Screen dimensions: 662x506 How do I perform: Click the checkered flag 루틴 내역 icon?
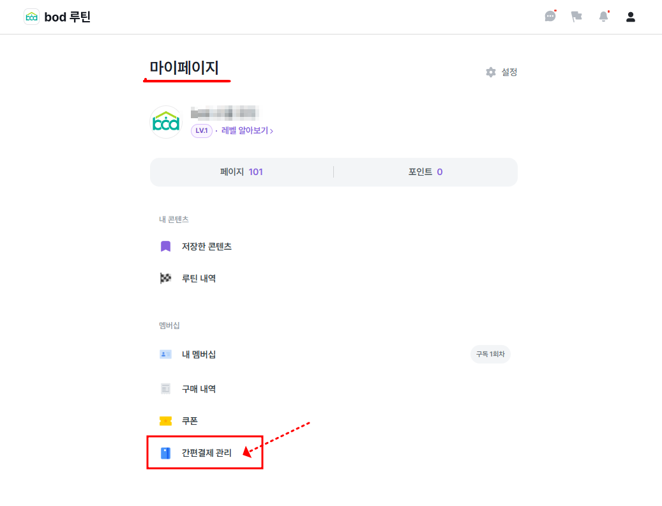point(166,279)
